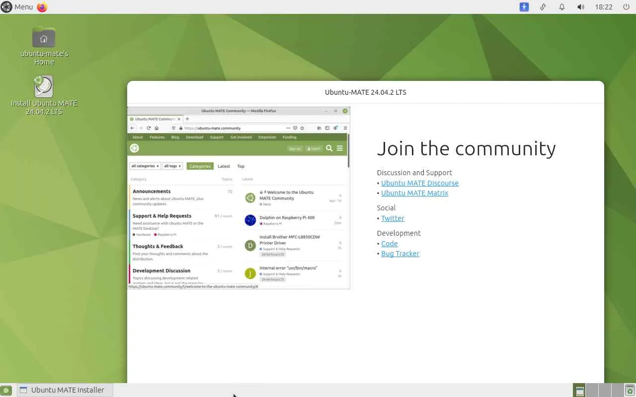Select the Install Ubuntu MATE 24.04.2 LTS icon

44,95
